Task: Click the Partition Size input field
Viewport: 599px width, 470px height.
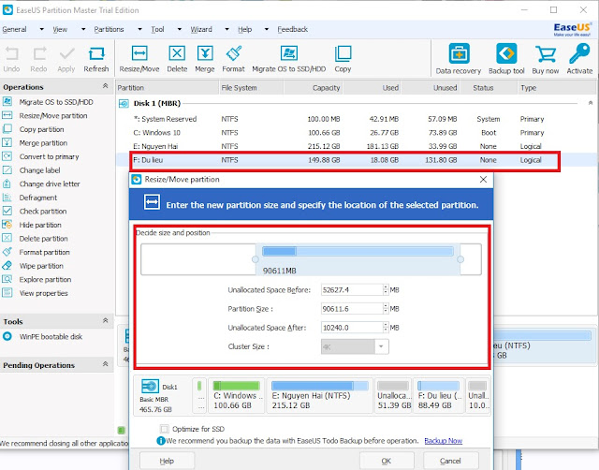Action: click(352, 309)
